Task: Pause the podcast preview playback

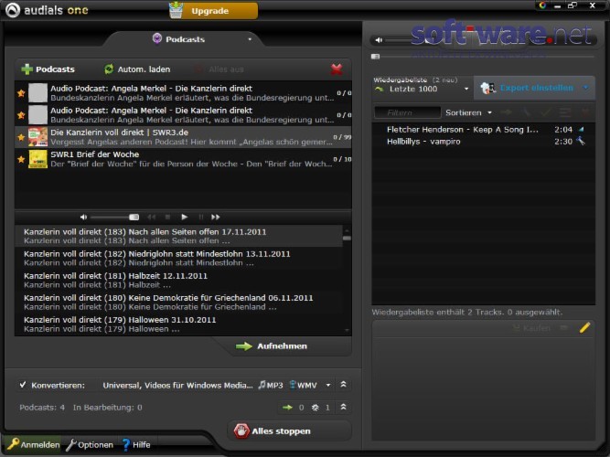Action: coord(200,217)
